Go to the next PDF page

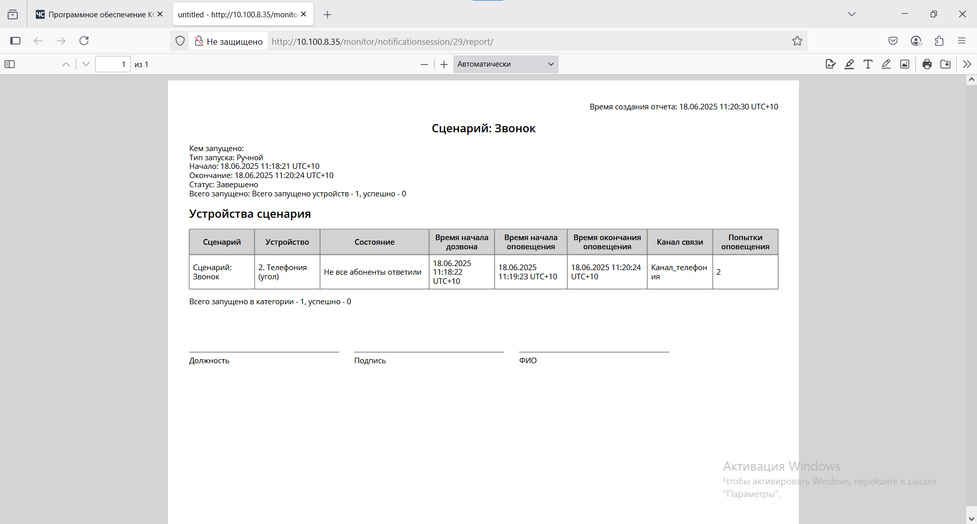(85, 64)
